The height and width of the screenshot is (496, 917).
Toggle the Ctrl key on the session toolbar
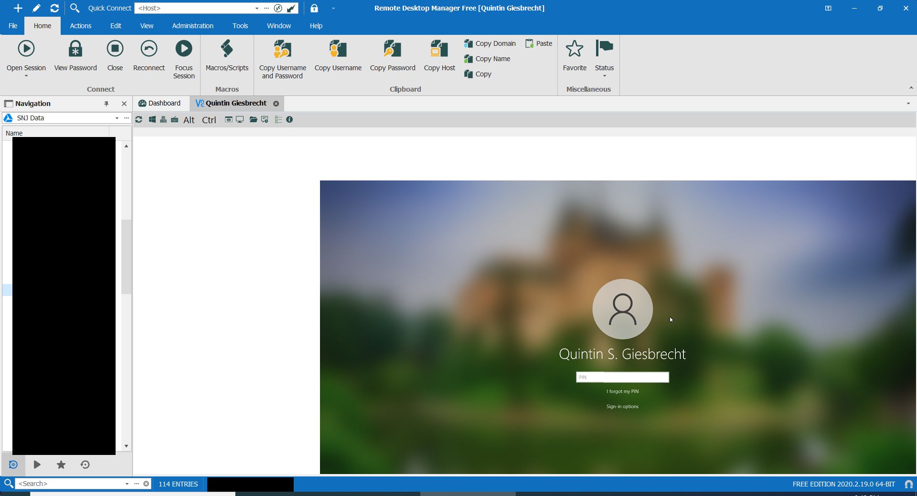[x=209, y=120]
